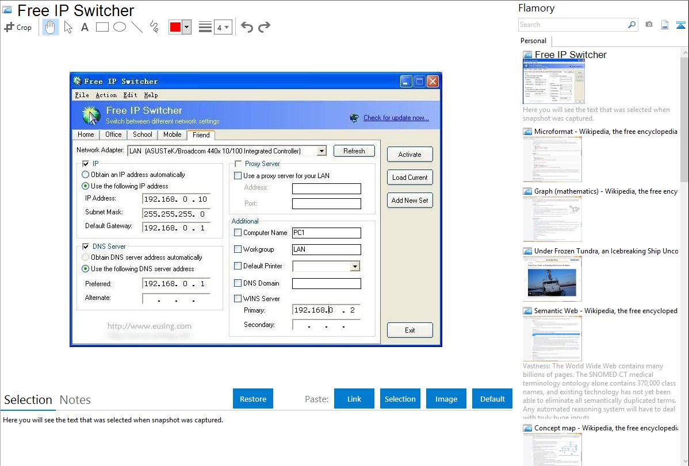This screenshot has height=466, width=689.
Task: Enable the DNS Domain checkbox
Action: pyautogui.click(x=238, y=283)
